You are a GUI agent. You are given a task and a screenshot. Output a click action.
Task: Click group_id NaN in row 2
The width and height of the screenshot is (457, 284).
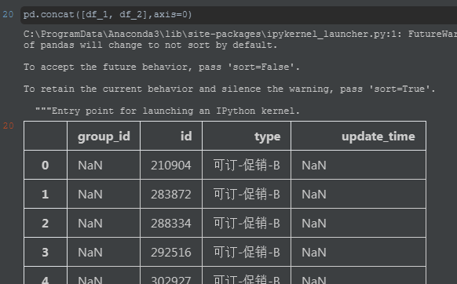coord(90,223)
